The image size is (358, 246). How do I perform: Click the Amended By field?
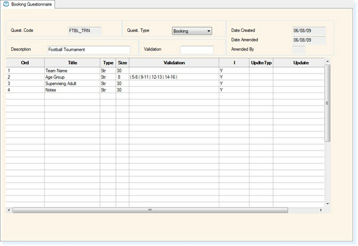(299, 50)
